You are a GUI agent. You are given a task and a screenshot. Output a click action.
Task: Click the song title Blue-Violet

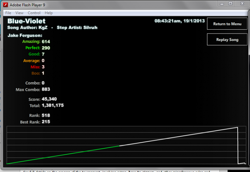[26, 21]
